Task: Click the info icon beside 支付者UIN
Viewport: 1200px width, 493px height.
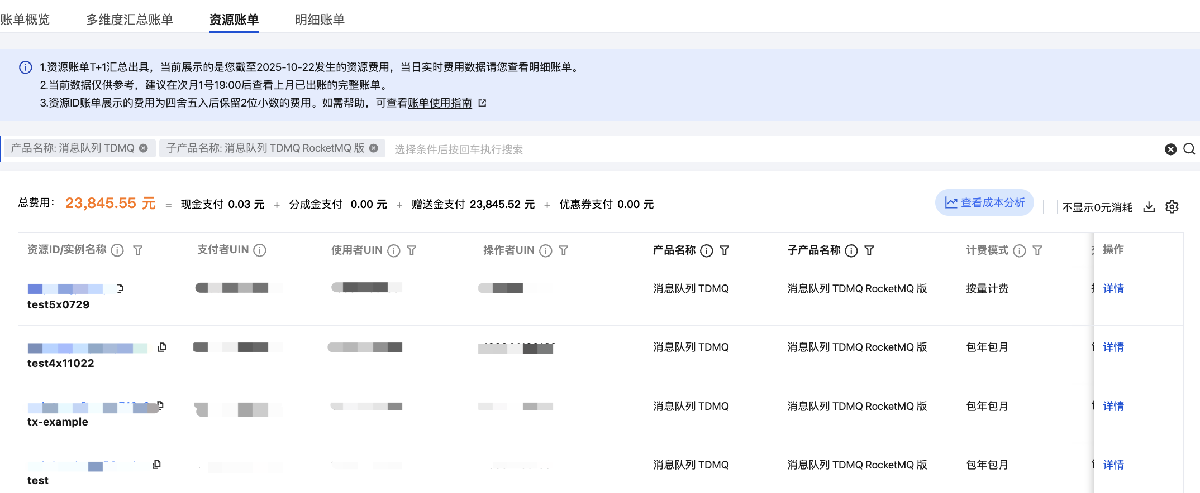Action: 260,250
